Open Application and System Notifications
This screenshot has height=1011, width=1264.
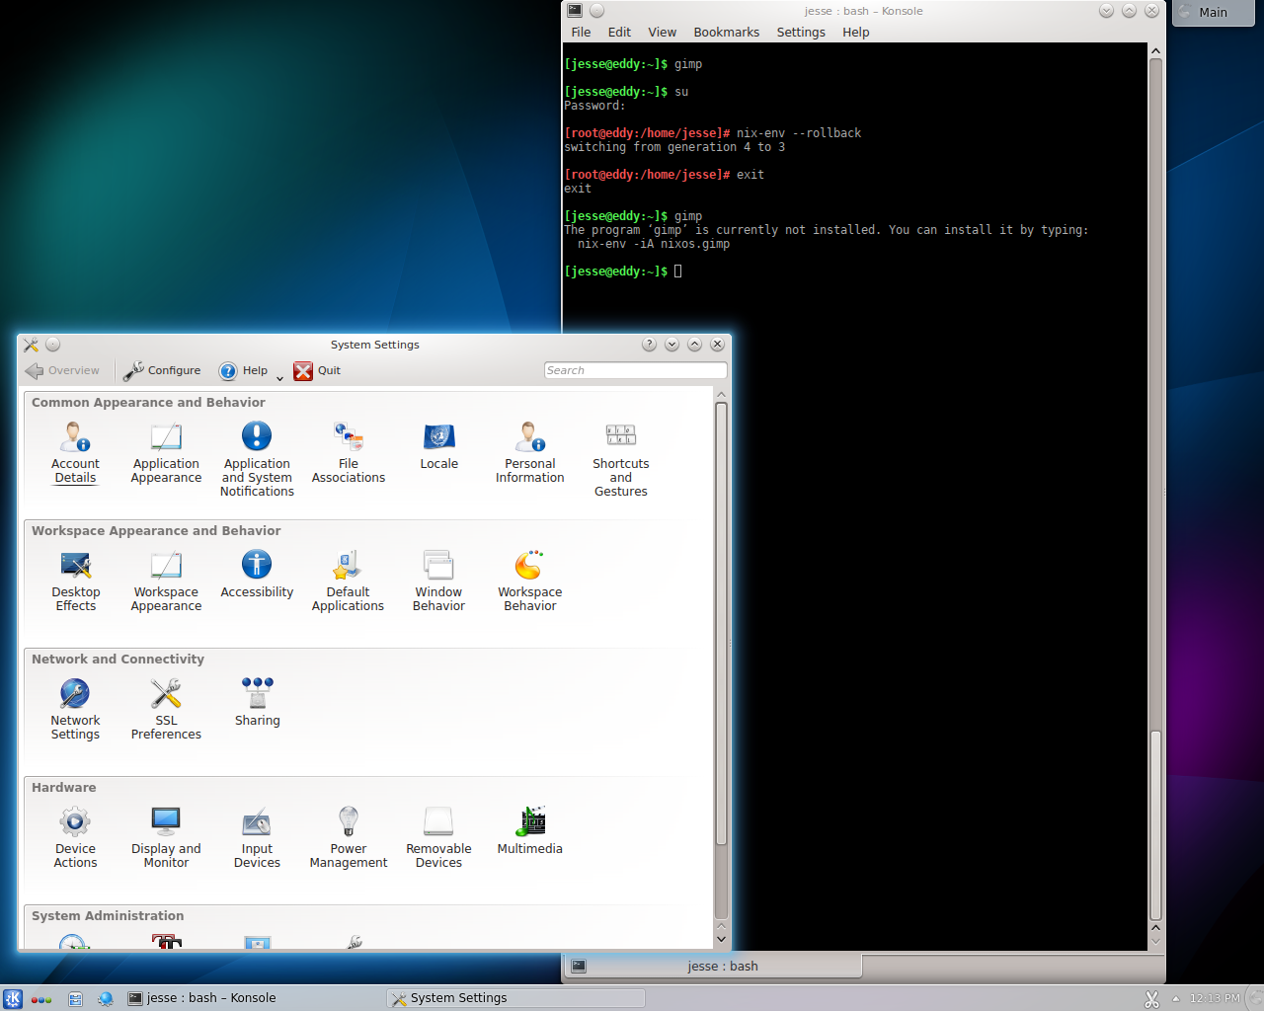pos(257,459)
